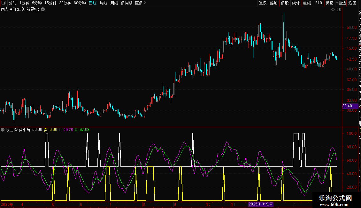This screenshot has width=361, height=208.
Task: Select the 1分钟 period
Action: pos(24,3)
